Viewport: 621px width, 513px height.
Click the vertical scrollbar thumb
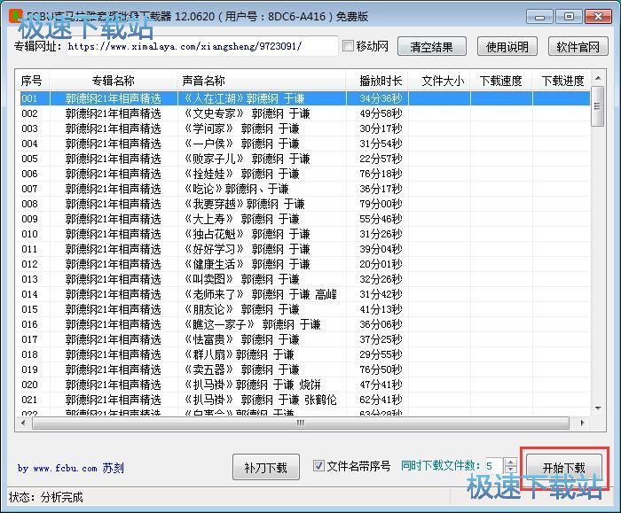click(598, 106)
